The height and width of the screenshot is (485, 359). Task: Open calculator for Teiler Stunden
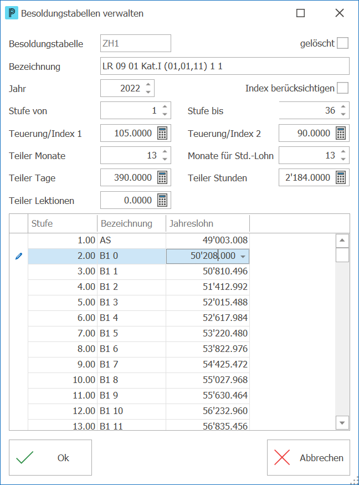(341, 178)
